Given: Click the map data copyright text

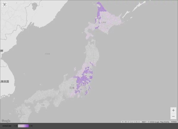Looking at the screenshot, I should (x=155, y=122).
